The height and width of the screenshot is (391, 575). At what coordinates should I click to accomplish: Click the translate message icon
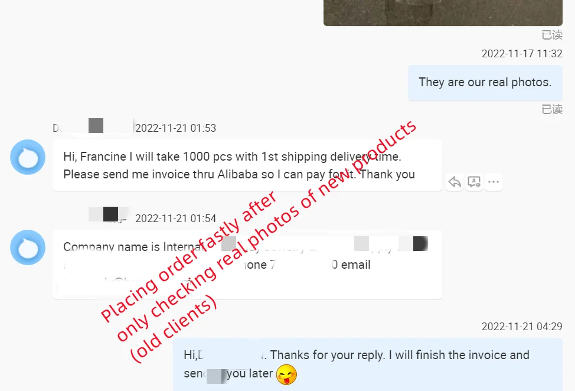[474, 182]
